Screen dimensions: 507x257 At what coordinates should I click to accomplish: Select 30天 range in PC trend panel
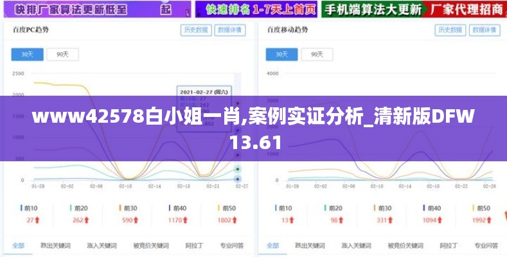(x=27, y=55)
